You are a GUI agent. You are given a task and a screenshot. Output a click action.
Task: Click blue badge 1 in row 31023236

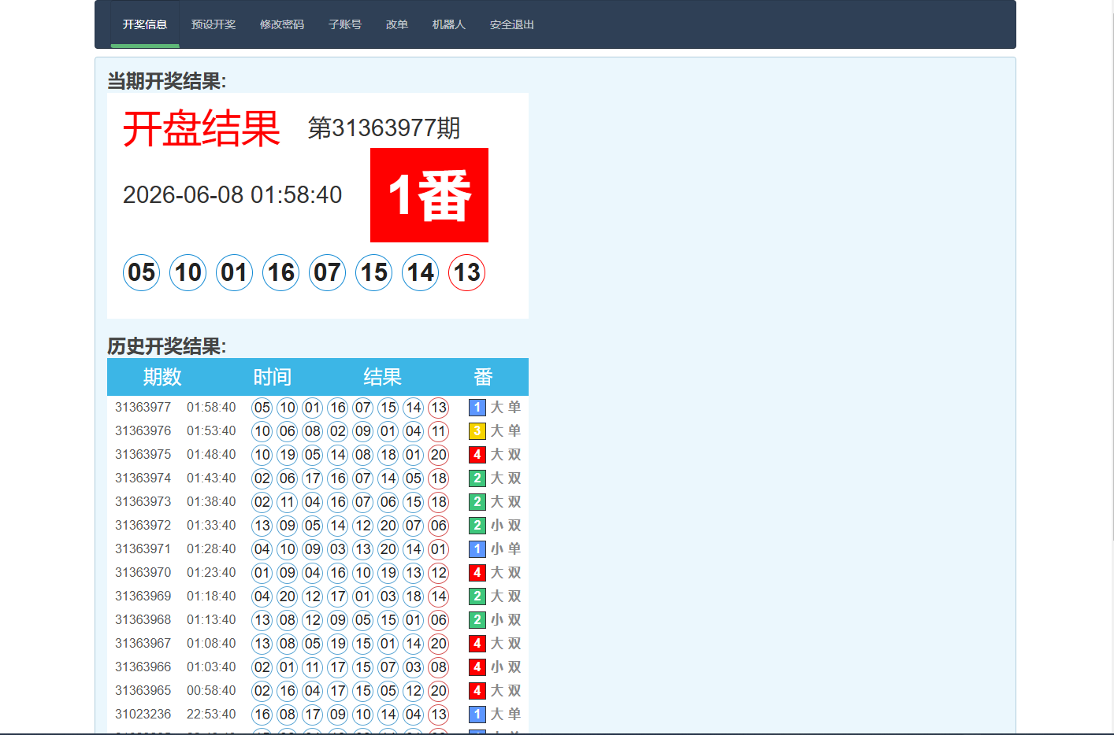tap(477, 715)
